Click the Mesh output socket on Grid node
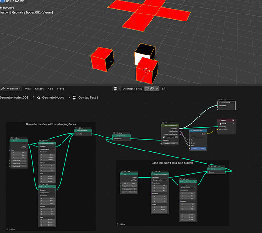The width and height of the screenshot is (262, 233). pos(138,177)
